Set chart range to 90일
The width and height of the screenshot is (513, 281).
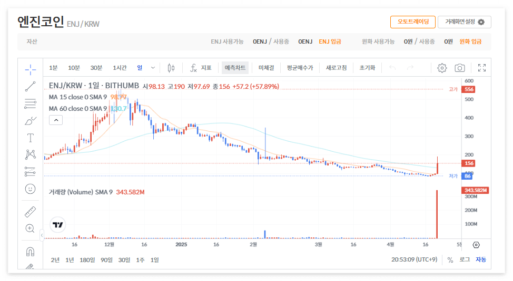[107, 260]
